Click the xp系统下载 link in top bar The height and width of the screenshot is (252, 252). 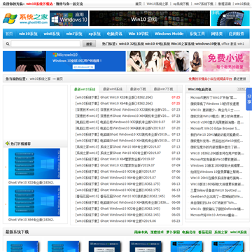(x=181, y=4)
